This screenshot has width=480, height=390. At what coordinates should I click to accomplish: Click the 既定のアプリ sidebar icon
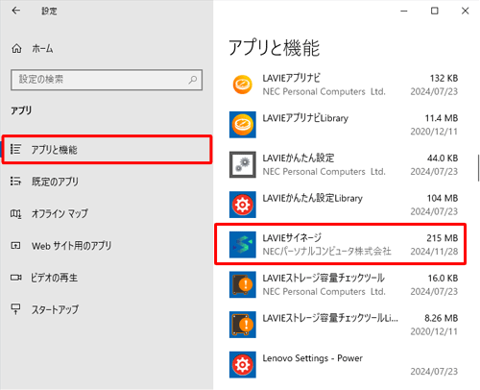coord(15,182)
